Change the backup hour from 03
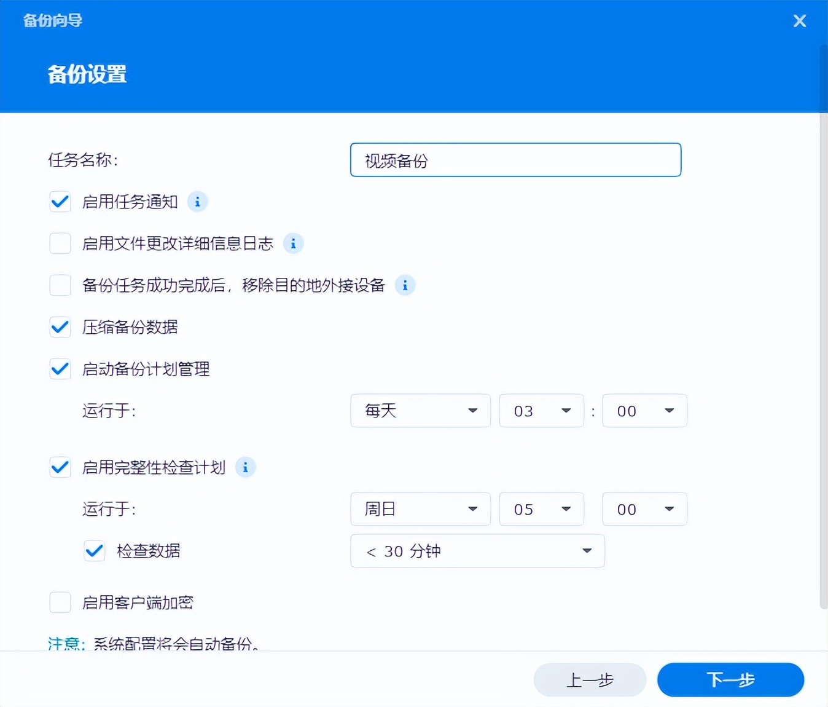Image resolution: width=828 pixels, height=707 pixels. [x=541, y=411]
